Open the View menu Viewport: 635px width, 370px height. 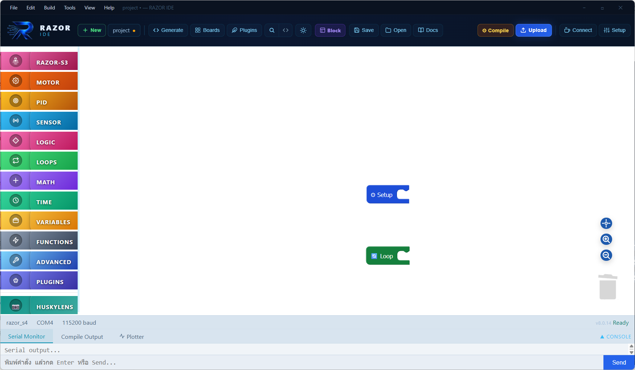90,8
